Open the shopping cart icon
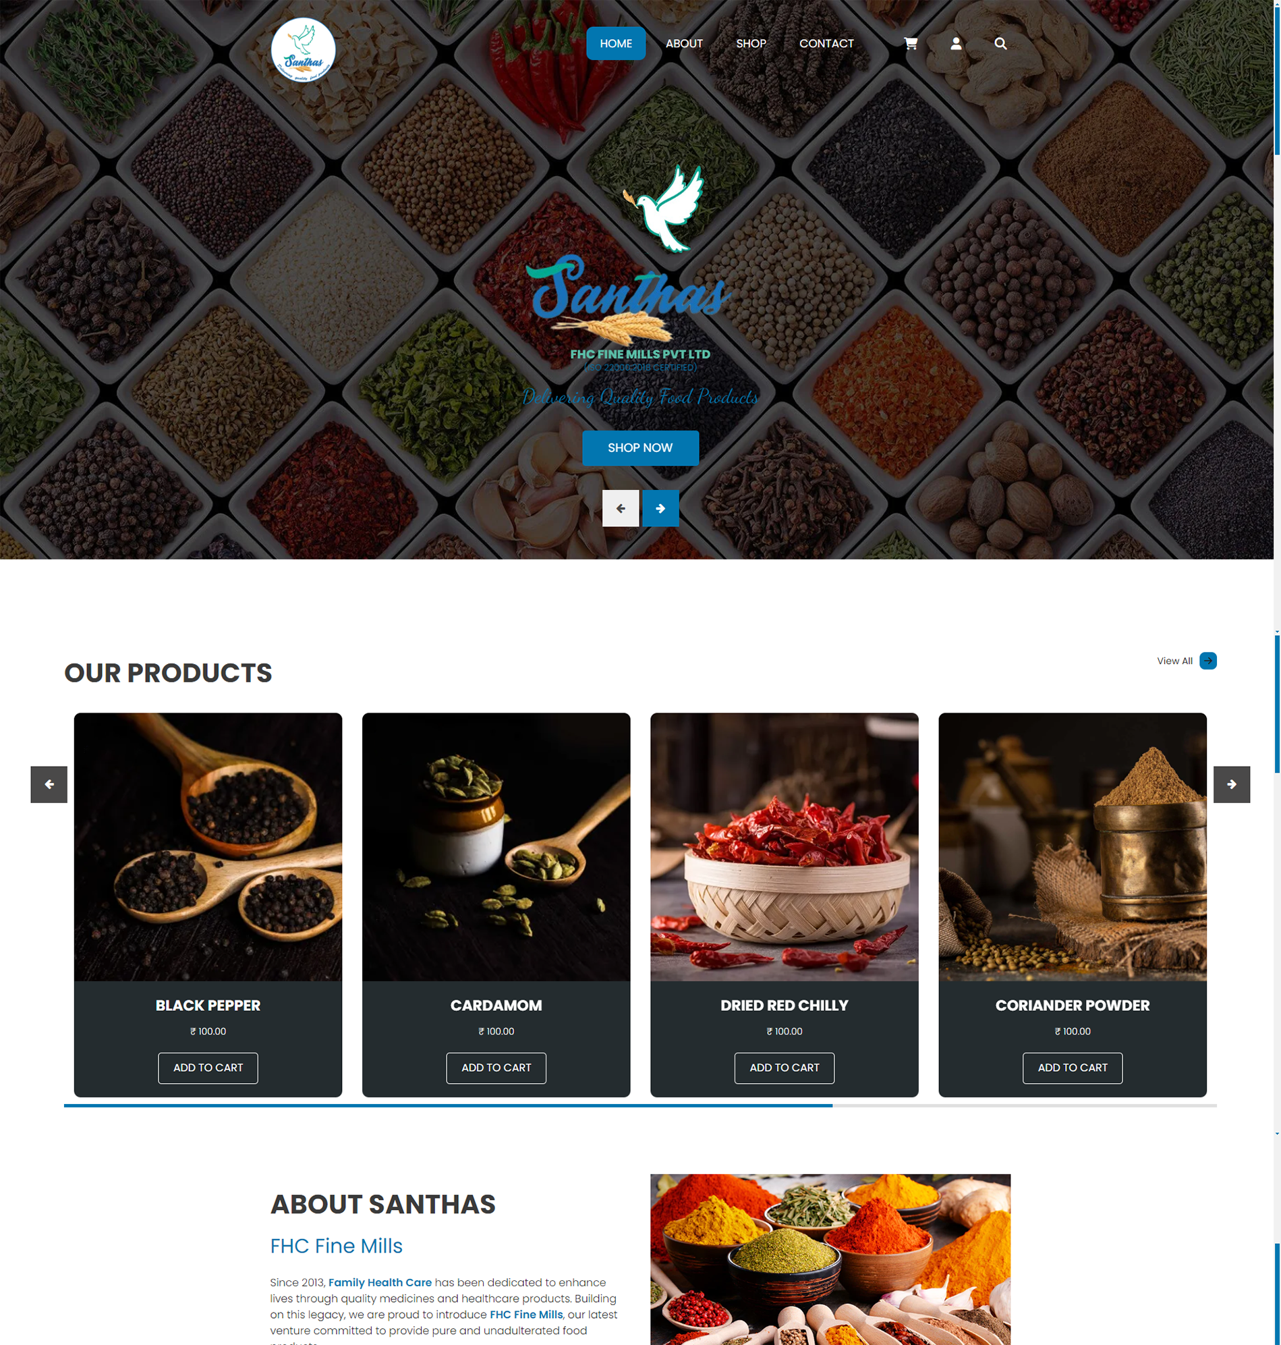 click(910, 44)
